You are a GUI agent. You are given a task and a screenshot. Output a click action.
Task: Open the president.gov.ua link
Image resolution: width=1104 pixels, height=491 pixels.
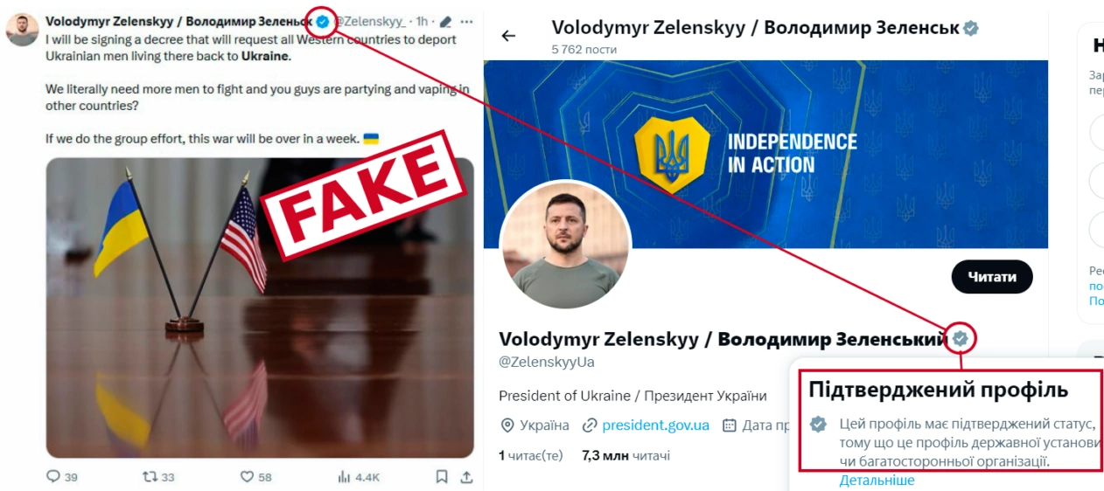(x=655, y=425)
